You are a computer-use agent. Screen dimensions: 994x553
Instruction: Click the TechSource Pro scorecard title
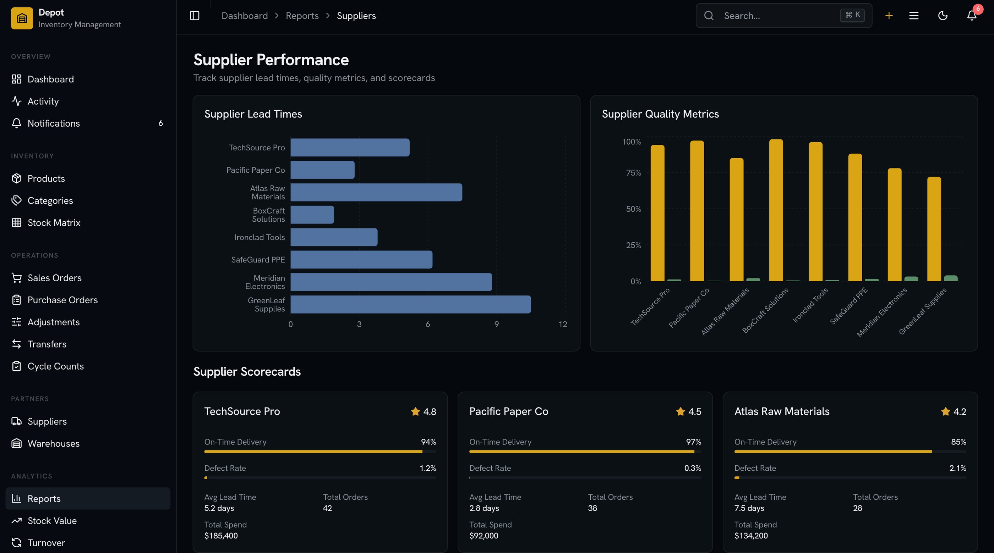242,411
